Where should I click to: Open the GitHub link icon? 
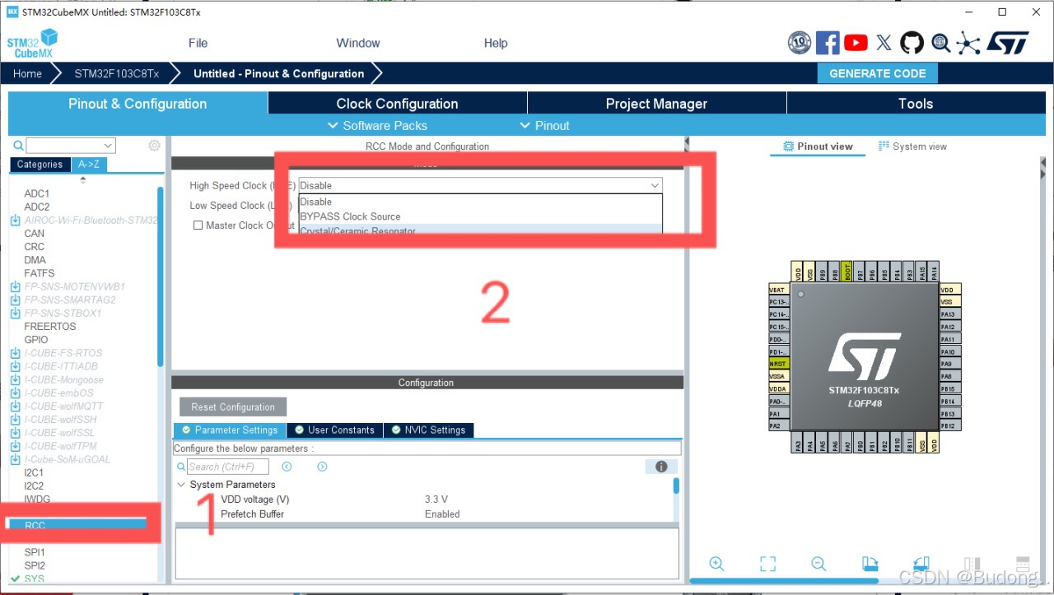(912, 43)
